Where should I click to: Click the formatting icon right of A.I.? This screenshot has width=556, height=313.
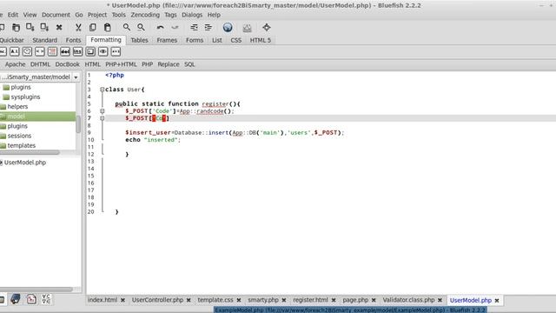pyautogui.click(x=27, y=52)
